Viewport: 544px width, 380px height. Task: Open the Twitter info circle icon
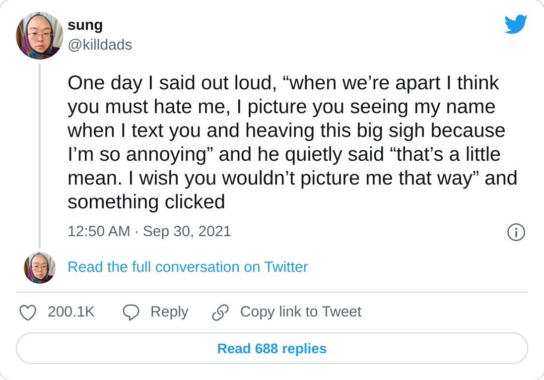tap(516, 232)
